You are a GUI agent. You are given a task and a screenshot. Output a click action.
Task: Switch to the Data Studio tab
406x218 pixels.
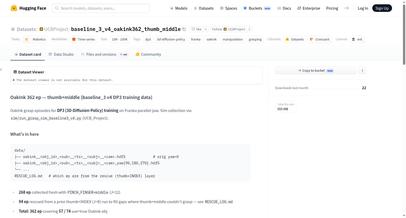[x=61, y=54]
